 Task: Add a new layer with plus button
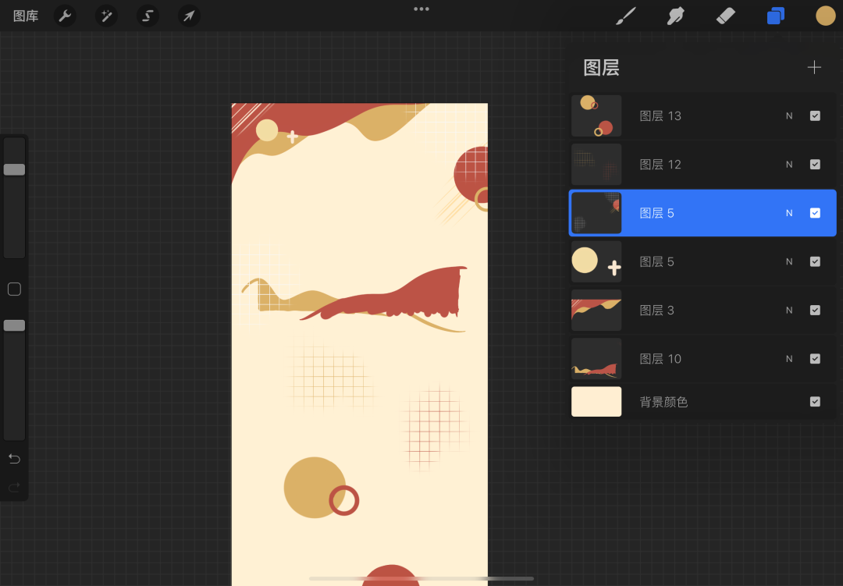(x=814, y=68)
